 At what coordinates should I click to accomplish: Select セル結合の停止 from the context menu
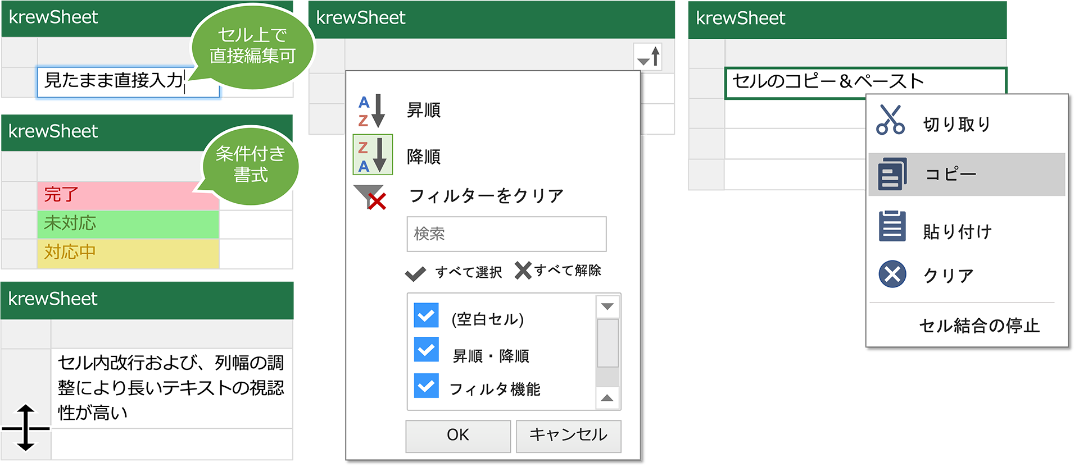coord(979,326)
